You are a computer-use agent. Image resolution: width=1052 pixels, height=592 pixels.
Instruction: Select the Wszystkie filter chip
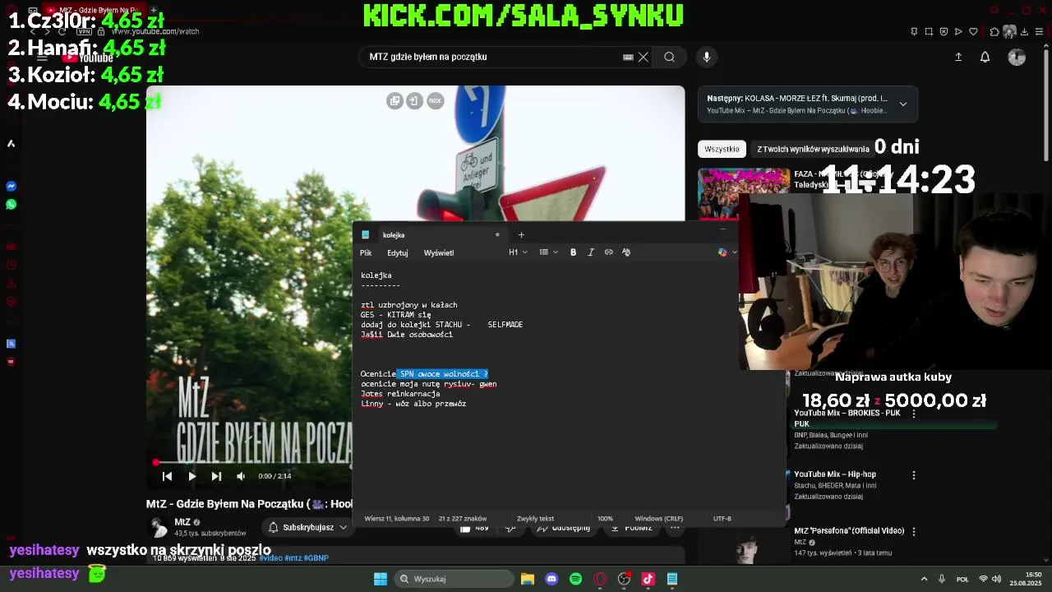pos(722,149)
